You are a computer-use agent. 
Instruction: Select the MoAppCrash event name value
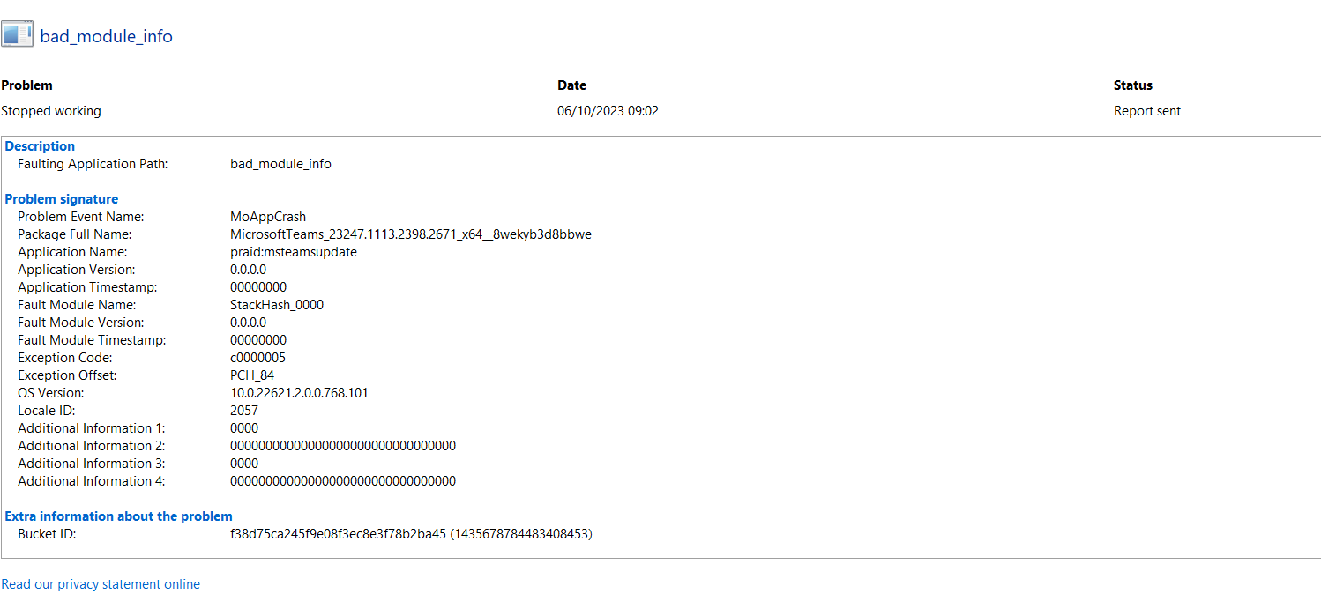268,217
